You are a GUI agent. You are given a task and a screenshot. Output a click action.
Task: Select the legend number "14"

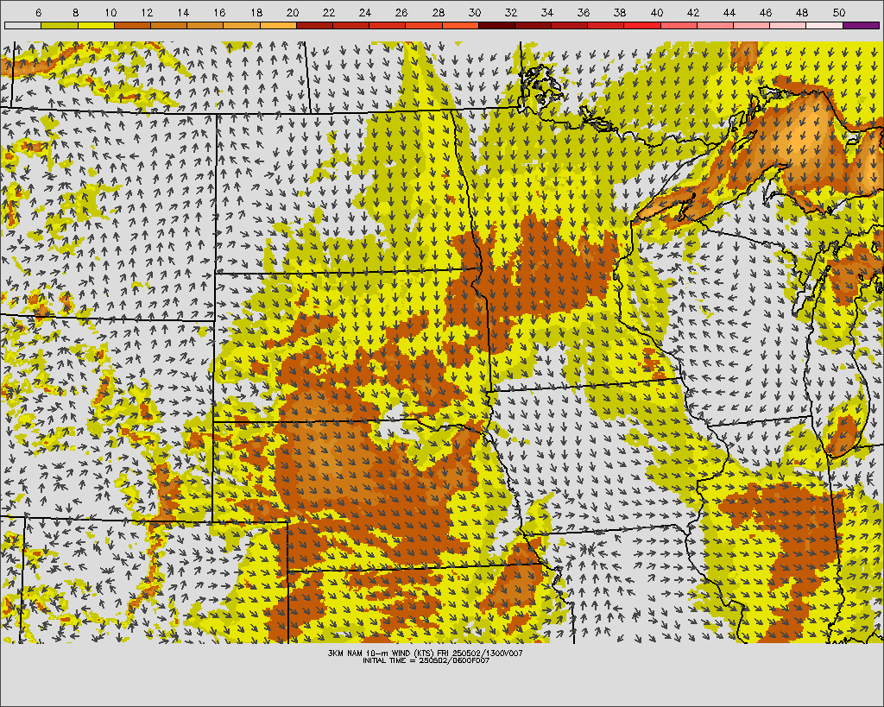(183, 12)
